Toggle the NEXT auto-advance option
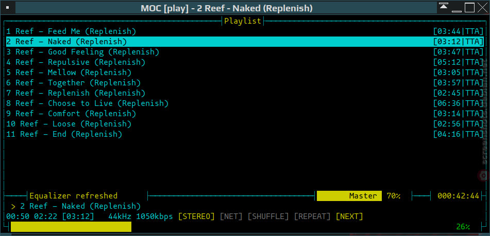490x236 pixels. [349, 216]
